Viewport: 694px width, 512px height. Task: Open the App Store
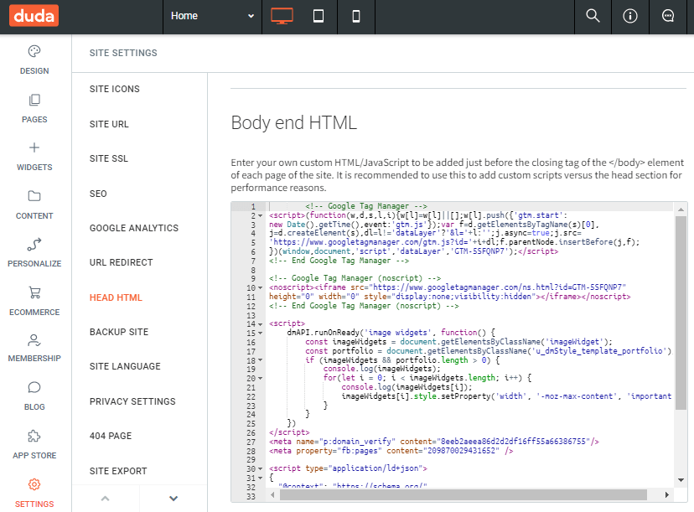pyautogui.click(x=34, y=444)
